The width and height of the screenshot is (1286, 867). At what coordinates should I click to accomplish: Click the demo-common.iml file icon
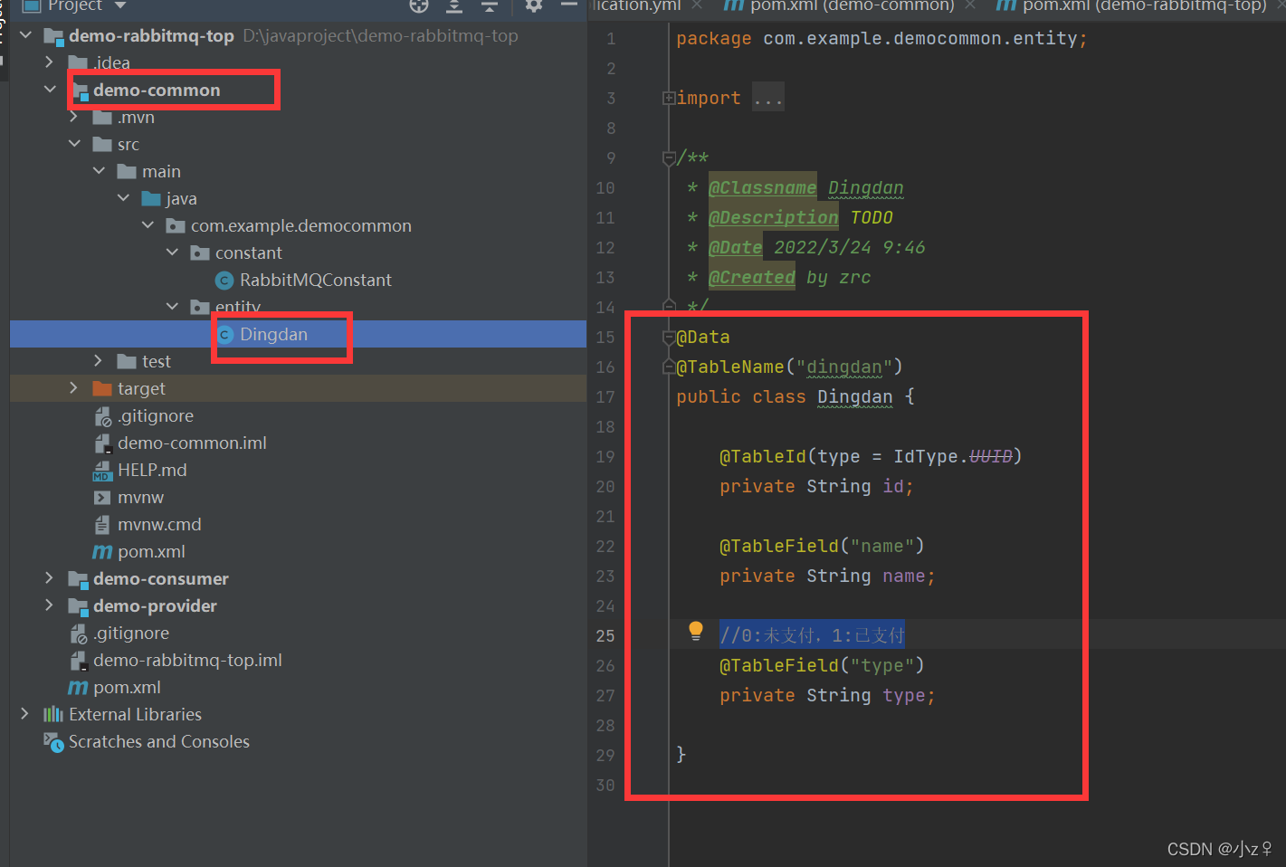click(102, 443)
